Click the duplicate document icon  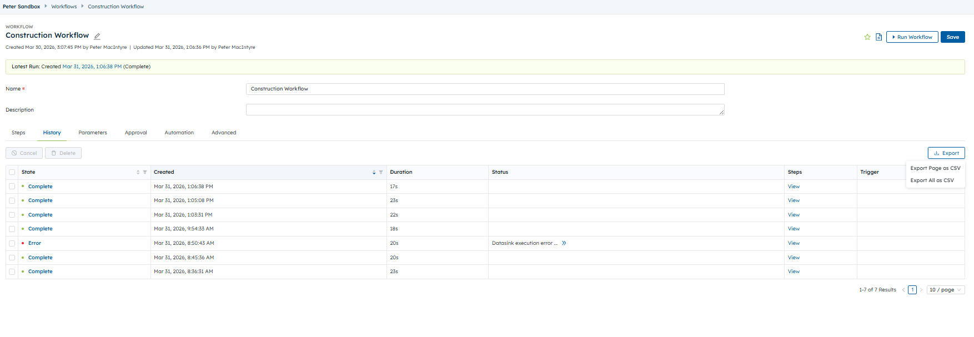[878, 37]
